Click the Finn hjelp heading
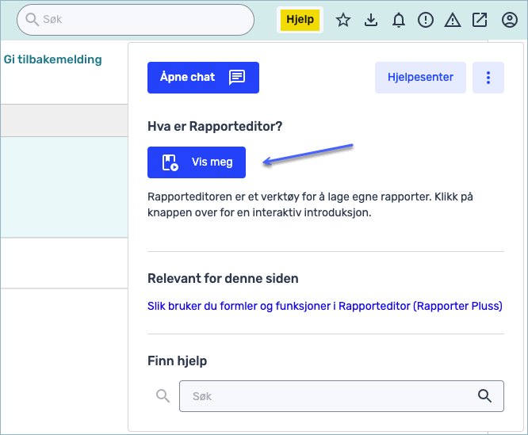This screenshot has height=435, width=528. [177, 361]
